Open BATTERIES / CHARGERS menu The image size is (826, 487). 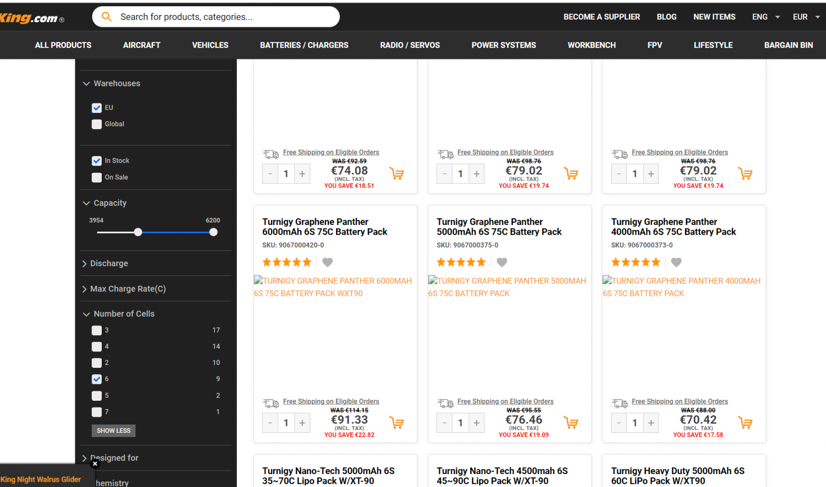point(304,45)
